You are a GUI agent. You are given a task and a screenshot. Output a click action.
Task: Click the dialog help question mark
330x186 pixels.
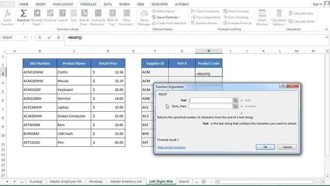tap(283, 85)
